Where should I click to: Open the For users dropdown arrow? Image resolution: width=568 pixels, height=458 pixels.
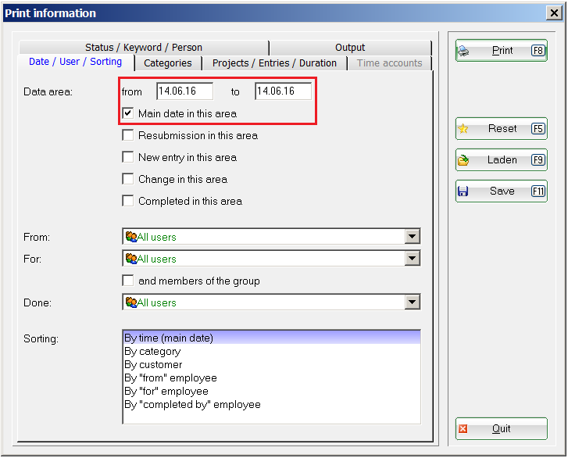(x=412, y=259)
